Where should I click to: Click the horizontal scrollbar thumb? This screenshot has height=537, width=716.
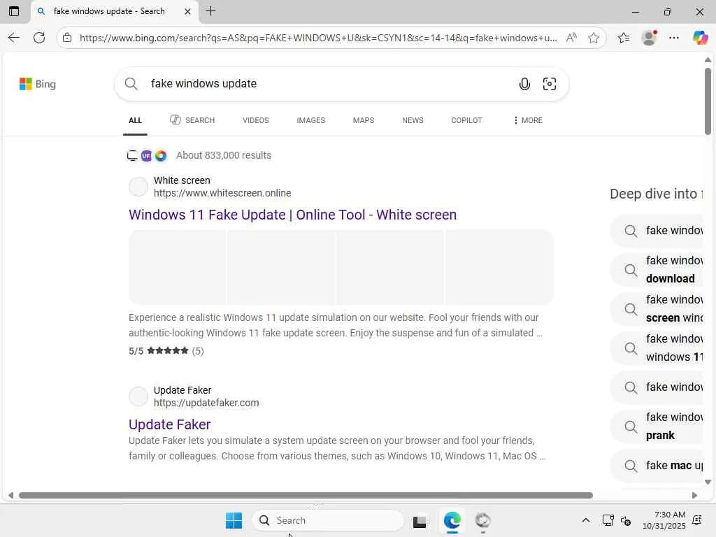tap(306, 496)
